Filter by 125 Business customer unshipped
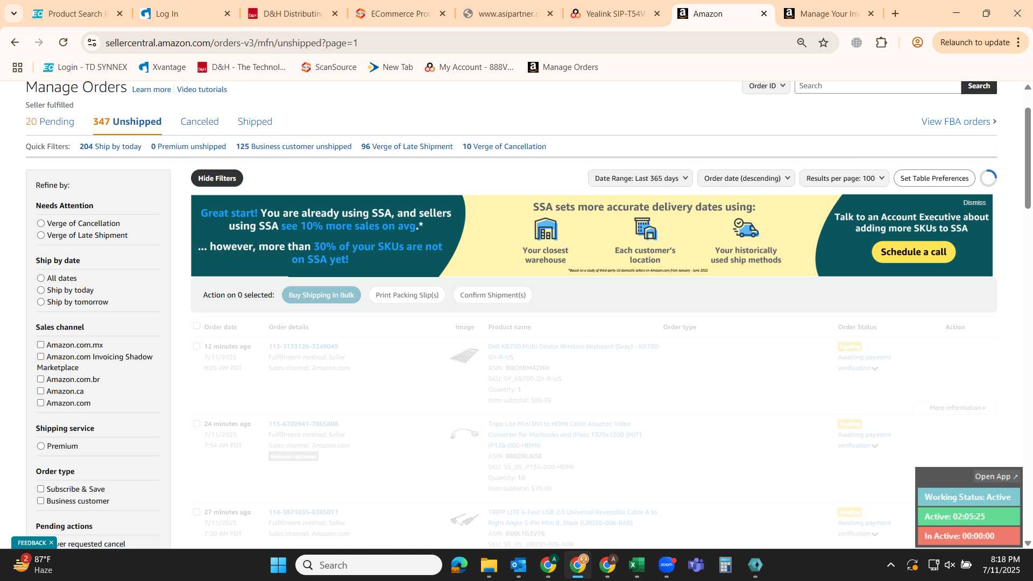 [x=294, y=146]
